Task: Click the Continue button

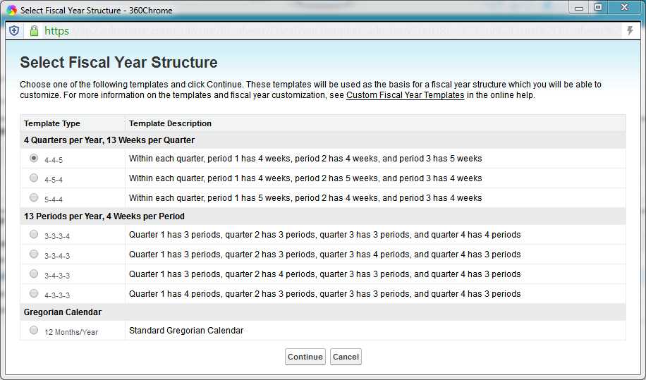Action: point(305,357)
